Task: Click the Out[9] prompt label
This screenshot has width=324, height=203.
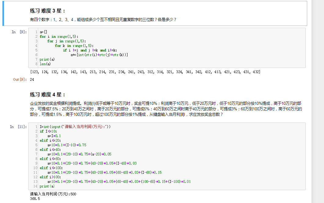Action: pos(20,80)
